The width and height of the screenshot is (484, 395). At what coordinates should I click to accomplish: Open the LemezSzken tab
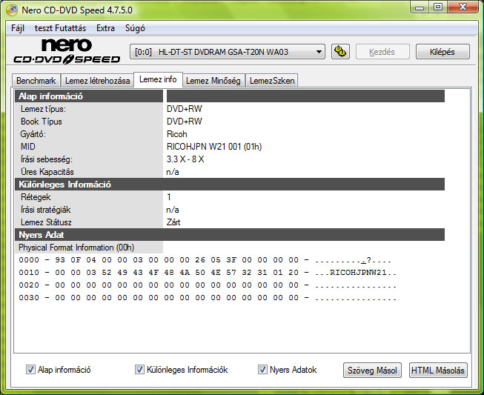[x=272, y=81]
